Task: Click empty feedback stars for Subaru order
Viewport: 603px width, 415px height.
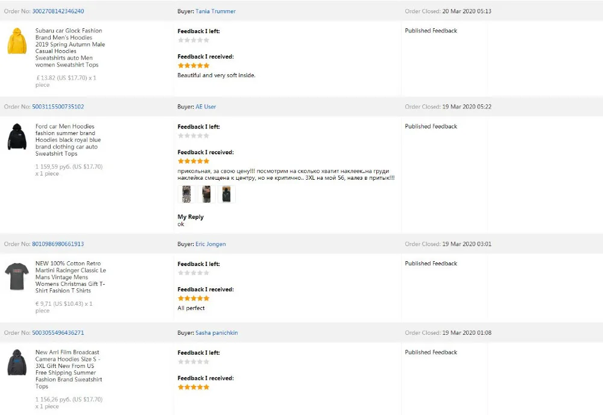Action: click(194, 40)
